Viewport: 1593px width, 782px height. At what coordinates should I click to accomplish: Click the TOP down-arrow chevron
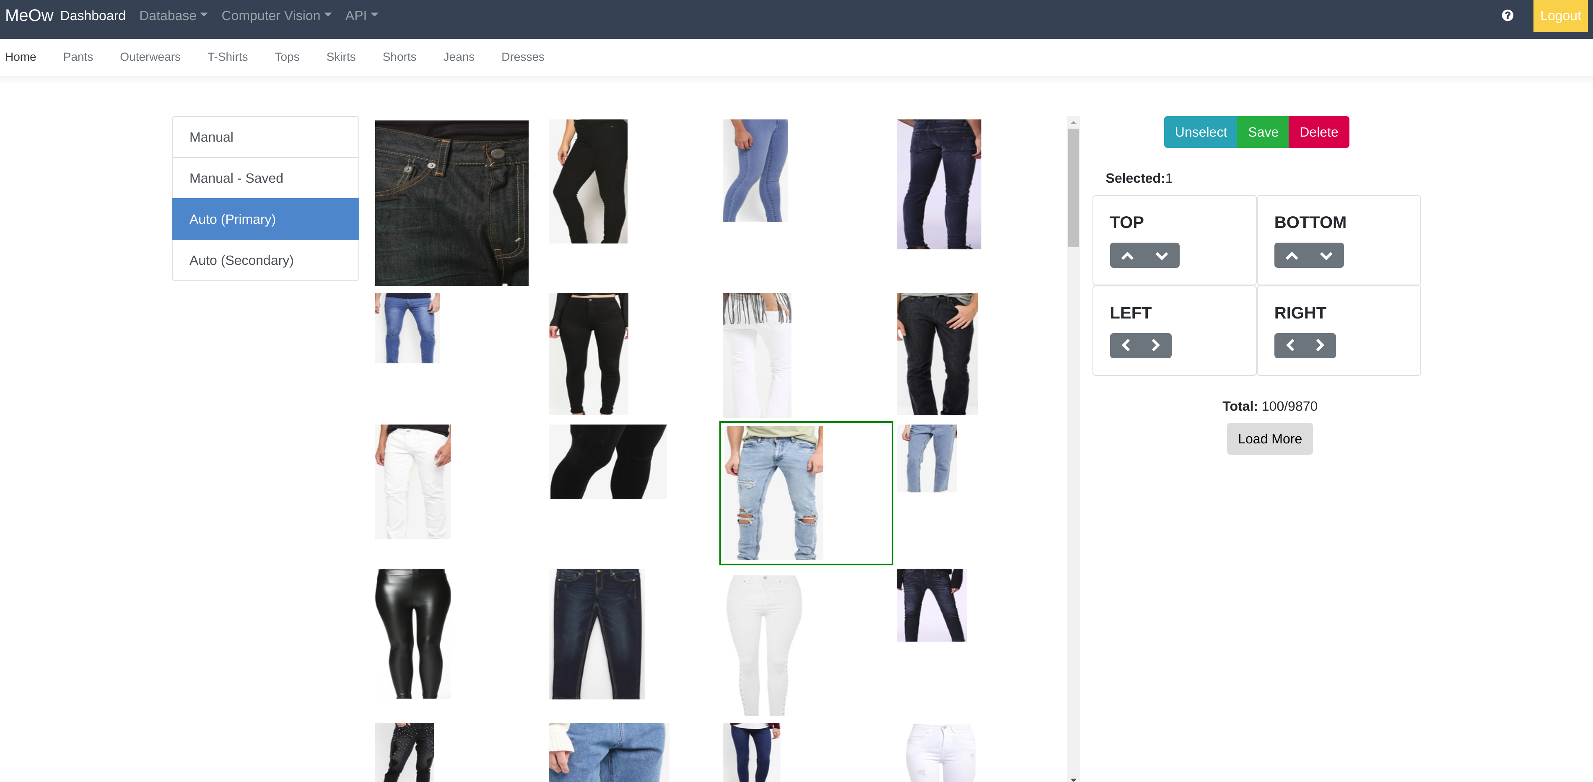(x=1161, y=256)
